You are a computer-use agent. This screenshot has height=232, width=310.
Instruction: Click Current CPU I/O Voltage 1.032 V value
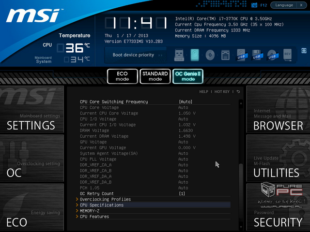click(x=187, y=125)
